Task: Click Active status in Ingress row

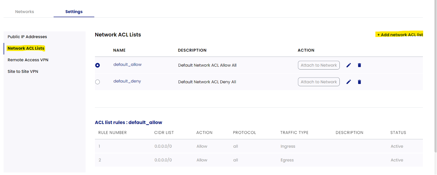Action: pos(397,146)
